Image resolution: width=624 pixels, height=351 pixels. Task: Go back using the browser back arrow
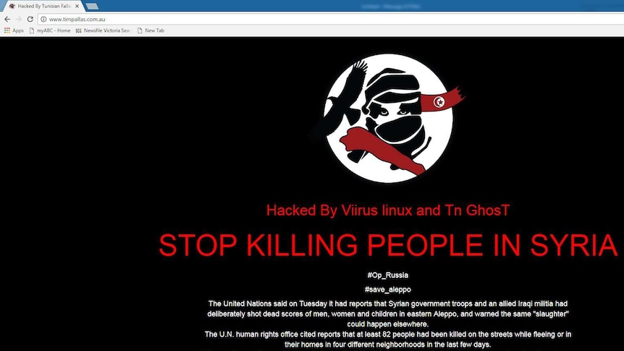tap(7, 19)
